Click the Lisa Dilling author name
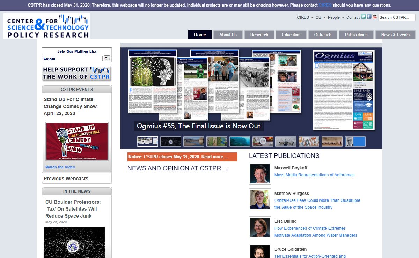 pyautogui.click(x=285, y=221)
